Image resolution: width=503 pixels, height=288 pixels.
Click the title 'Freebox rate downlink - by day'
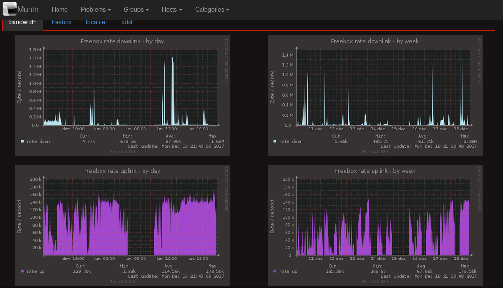[x=122, y=41]
